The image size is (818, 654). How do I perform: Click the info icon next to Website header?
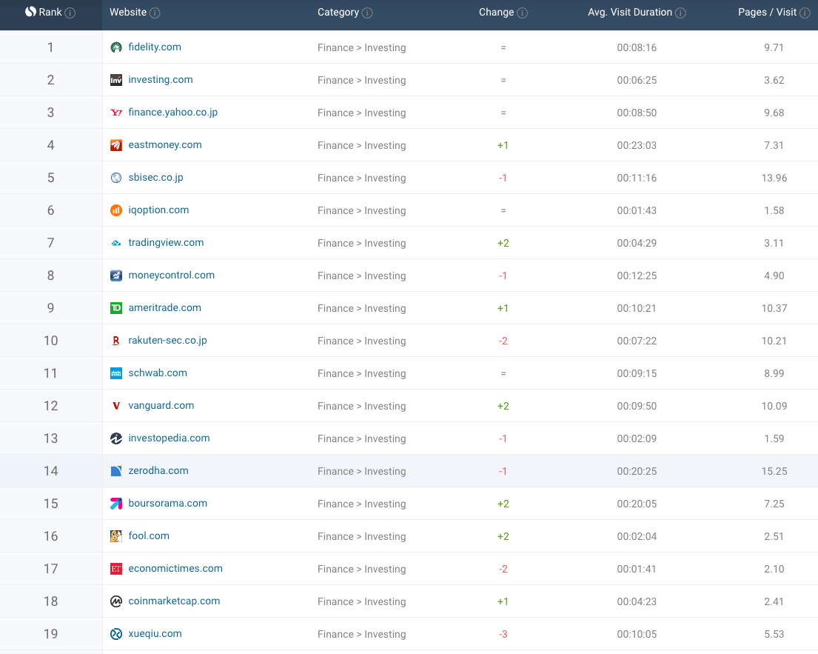[x=155, y=13]
